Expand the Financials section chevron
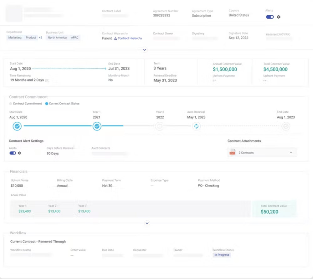Viewport: 313px width, 279px height. [147, 223]
